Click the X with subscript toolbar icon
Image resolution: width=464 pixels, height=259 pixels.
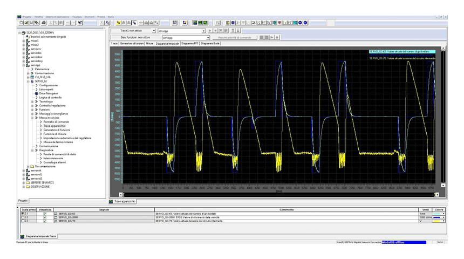click(107, 23)
